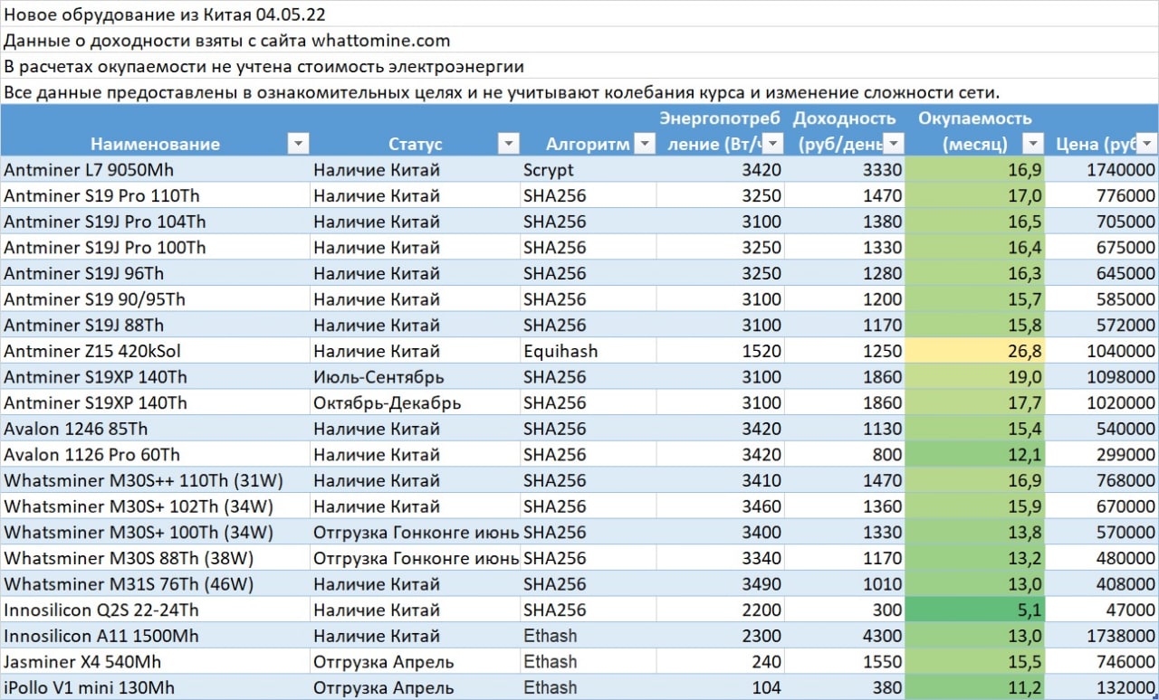Screen dimensions: 1159x700
Task: Select price cell 132000
Action: (1103, 687)
